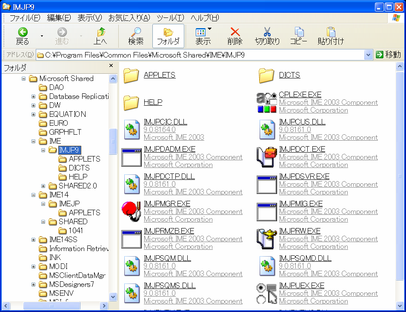Click the IMJPSQMS.DLL file icon

pos(132,293)
